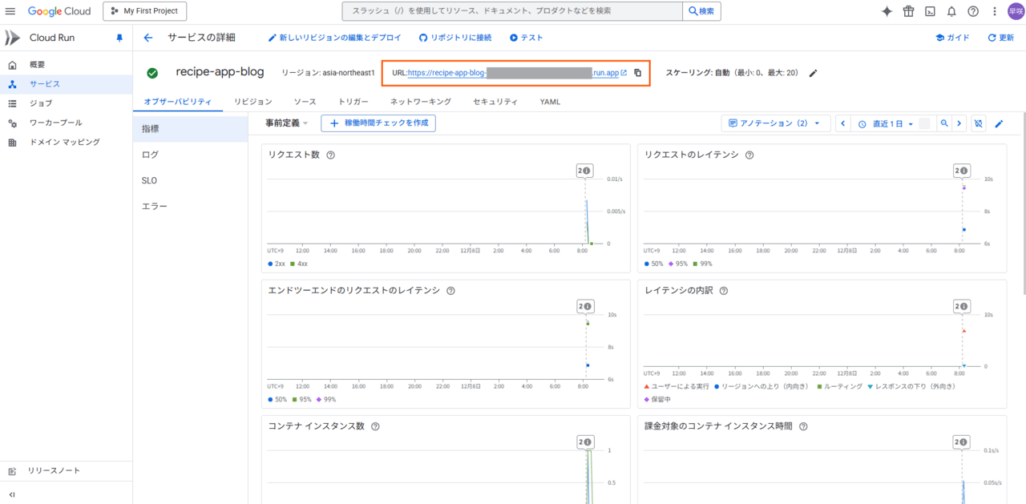Unpin Cloud Run using the pin icon
Viewport: 1026px width, 504px height.
(x=120, y=38)
